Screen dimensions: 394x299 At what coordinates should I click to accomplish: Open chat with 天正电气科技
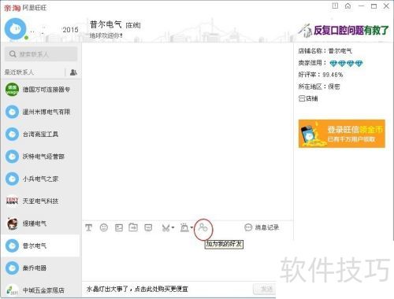coord(41,201)
